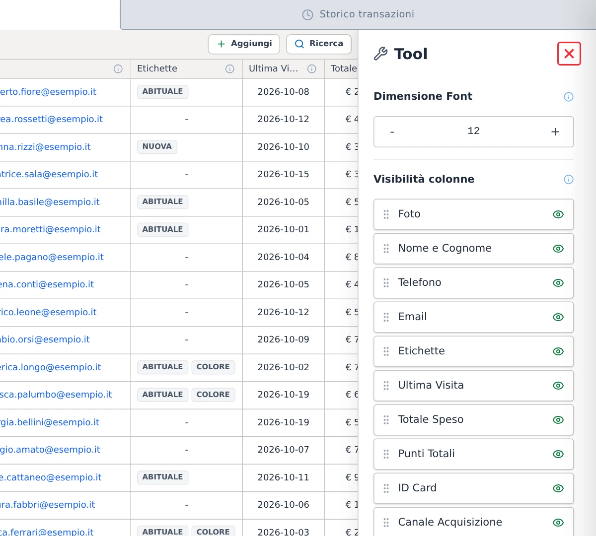
Task: Open email link ena.conti@esempio.it
Action: point(47,284)
